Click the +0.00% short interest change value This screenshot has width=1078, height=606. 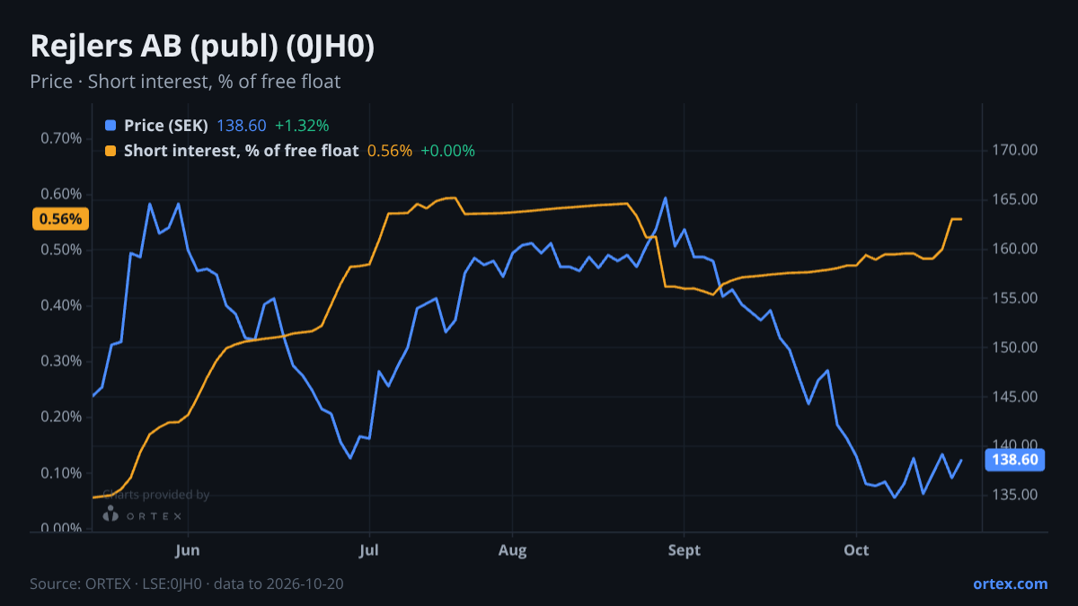click(x=447, y=151)
